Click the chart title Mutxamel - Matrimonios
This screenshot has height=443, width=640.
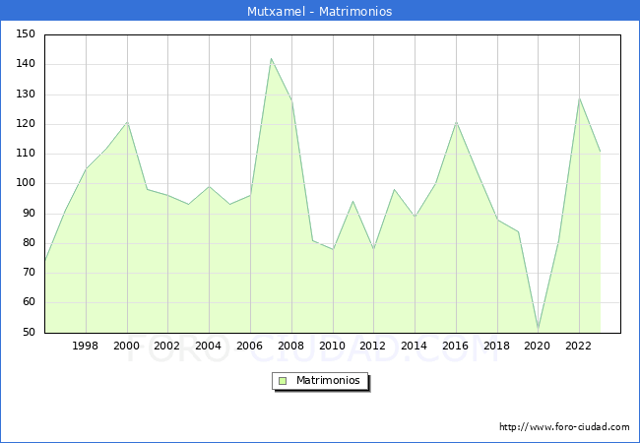320,11
